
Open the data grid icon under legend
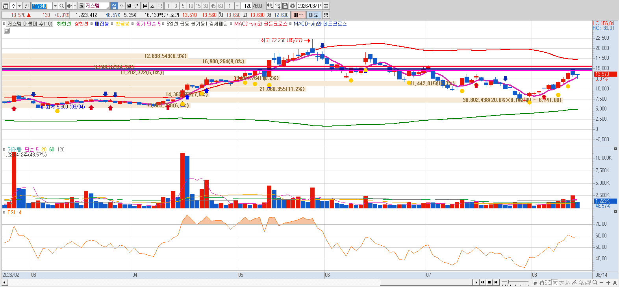click(6, 31)
